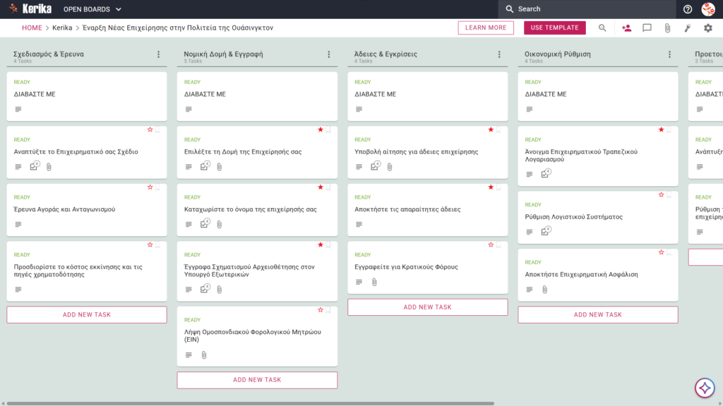Image resolution: width=723 pixels, height=406 pixels.
Task: Click the horizontal scrollbar at bottom
Action: (251, 404)
